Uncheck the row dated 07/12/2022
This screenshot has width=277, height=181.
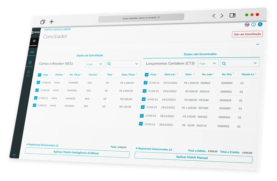(x=145, y=83)
